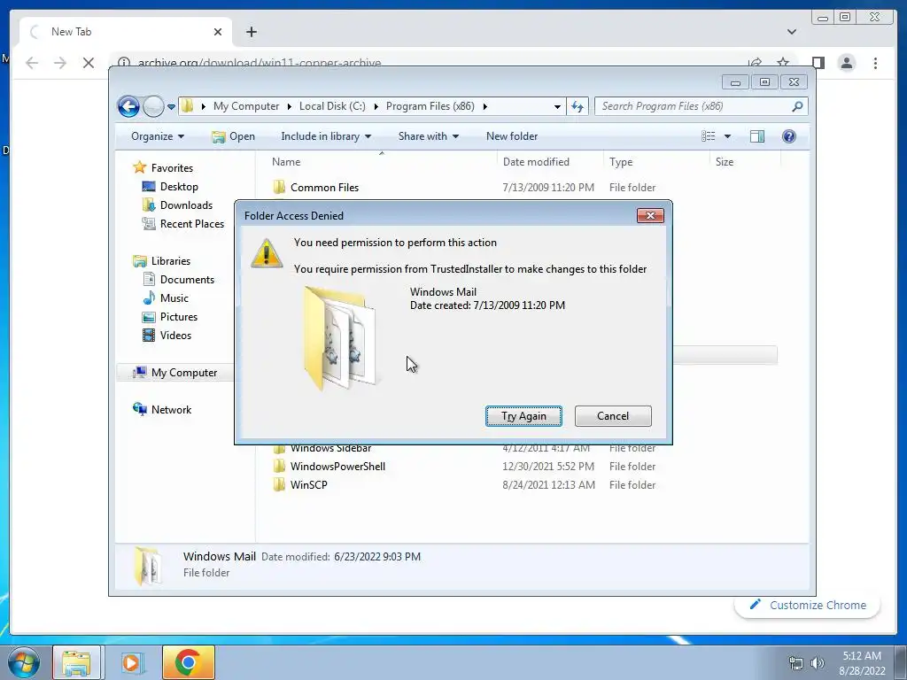
Task: Select Network in navigation pane
Action: tap(171, 410)
